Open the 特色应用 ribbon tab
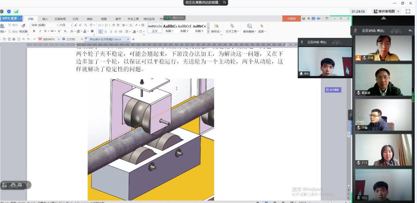The image size is (417, 203). click(x=149, y=19)
